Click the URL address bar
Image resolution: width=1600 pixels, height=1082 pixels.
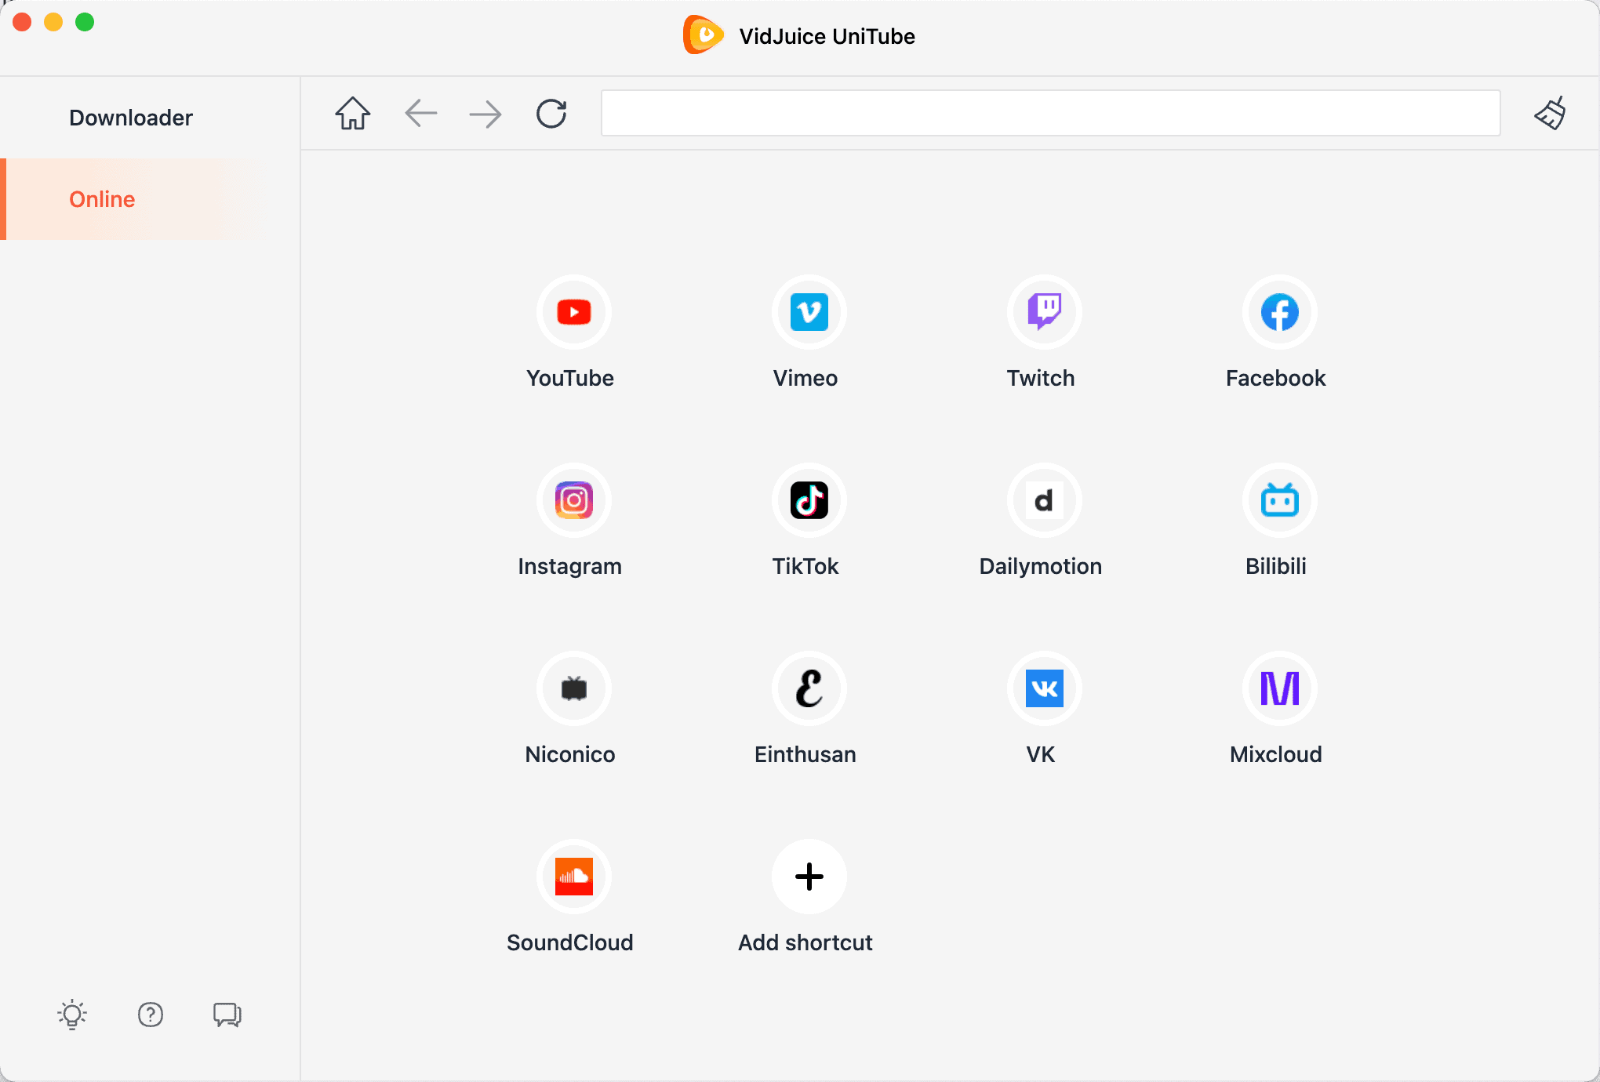pyautogui.click(x=1050, y=114)
